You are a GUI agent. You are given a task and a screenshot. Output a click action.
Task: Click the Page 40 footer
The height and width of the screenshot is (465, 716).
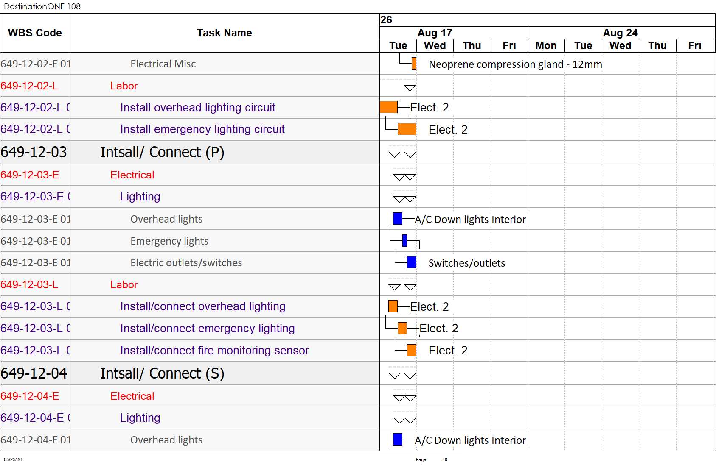(x=432, y=459)
